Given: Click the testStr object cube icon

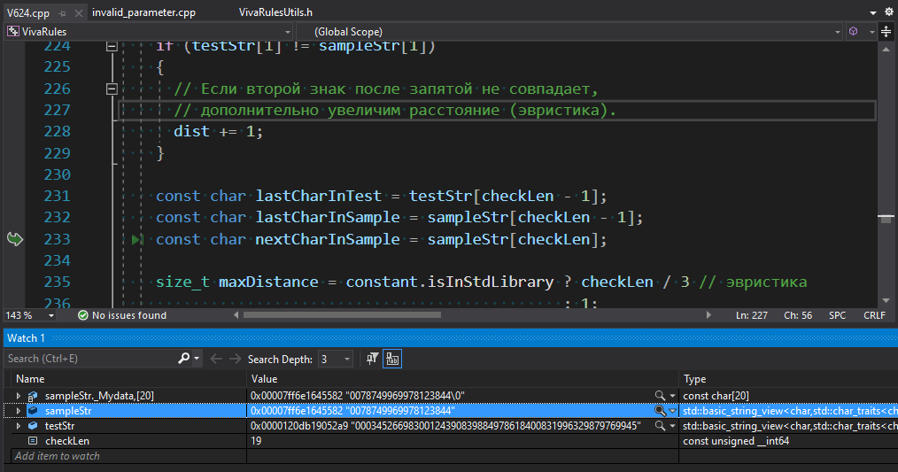Looking at the screenshot, I should (x=33, y=426).
